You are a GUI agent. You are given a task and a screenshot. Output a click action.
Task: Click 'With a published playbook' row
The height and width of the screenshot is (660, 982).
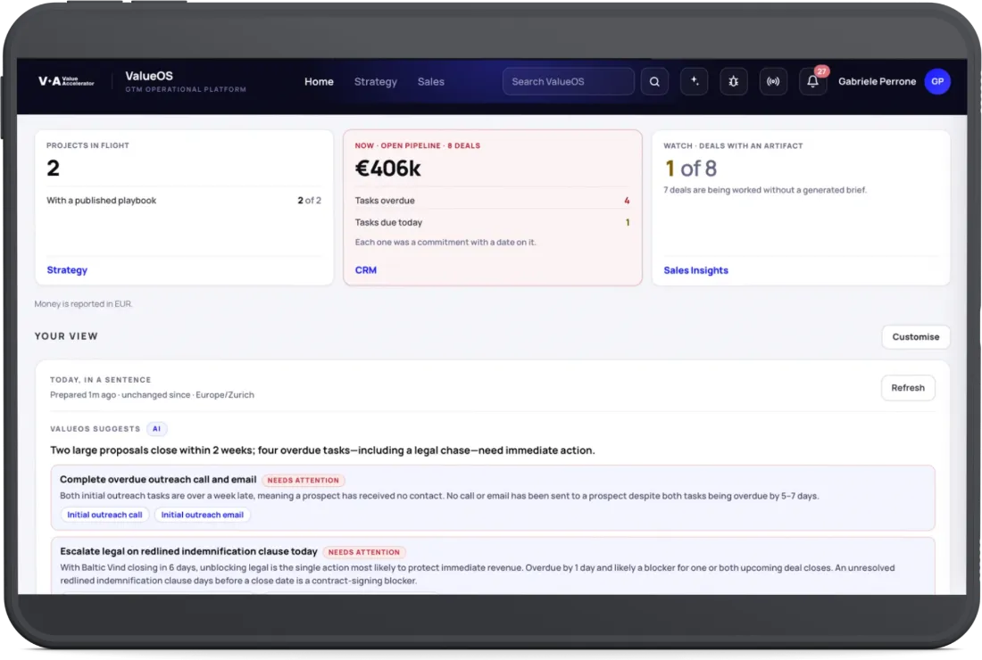[x=184, y=200]
